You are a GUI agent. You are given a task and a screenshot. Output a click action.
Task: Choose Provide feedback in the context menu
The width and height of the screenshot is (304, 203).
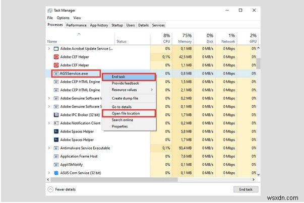tap(129, 83)
